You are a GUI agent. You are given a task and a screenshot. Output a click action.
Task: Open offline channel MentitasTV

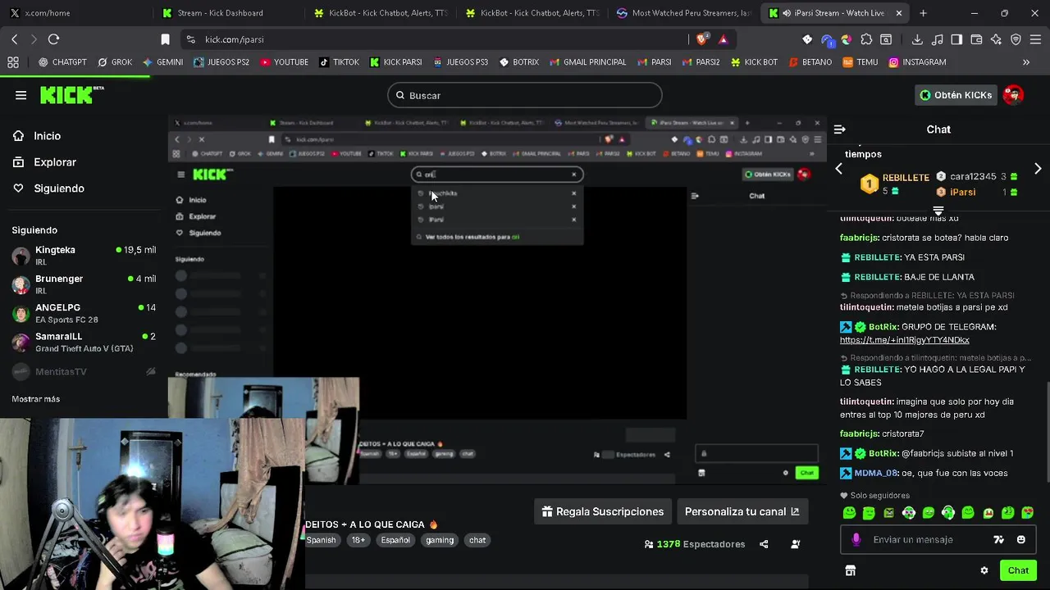tap(82, 372)
